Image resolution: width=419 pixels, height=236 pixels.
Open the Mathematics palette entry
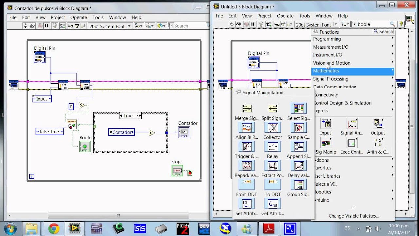[353, 71]
